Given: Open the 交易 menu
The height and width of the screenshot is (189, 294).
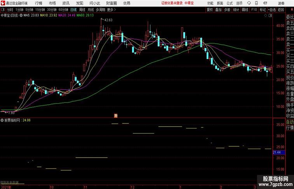Looking at the screenshot, I should coord(126,3).
